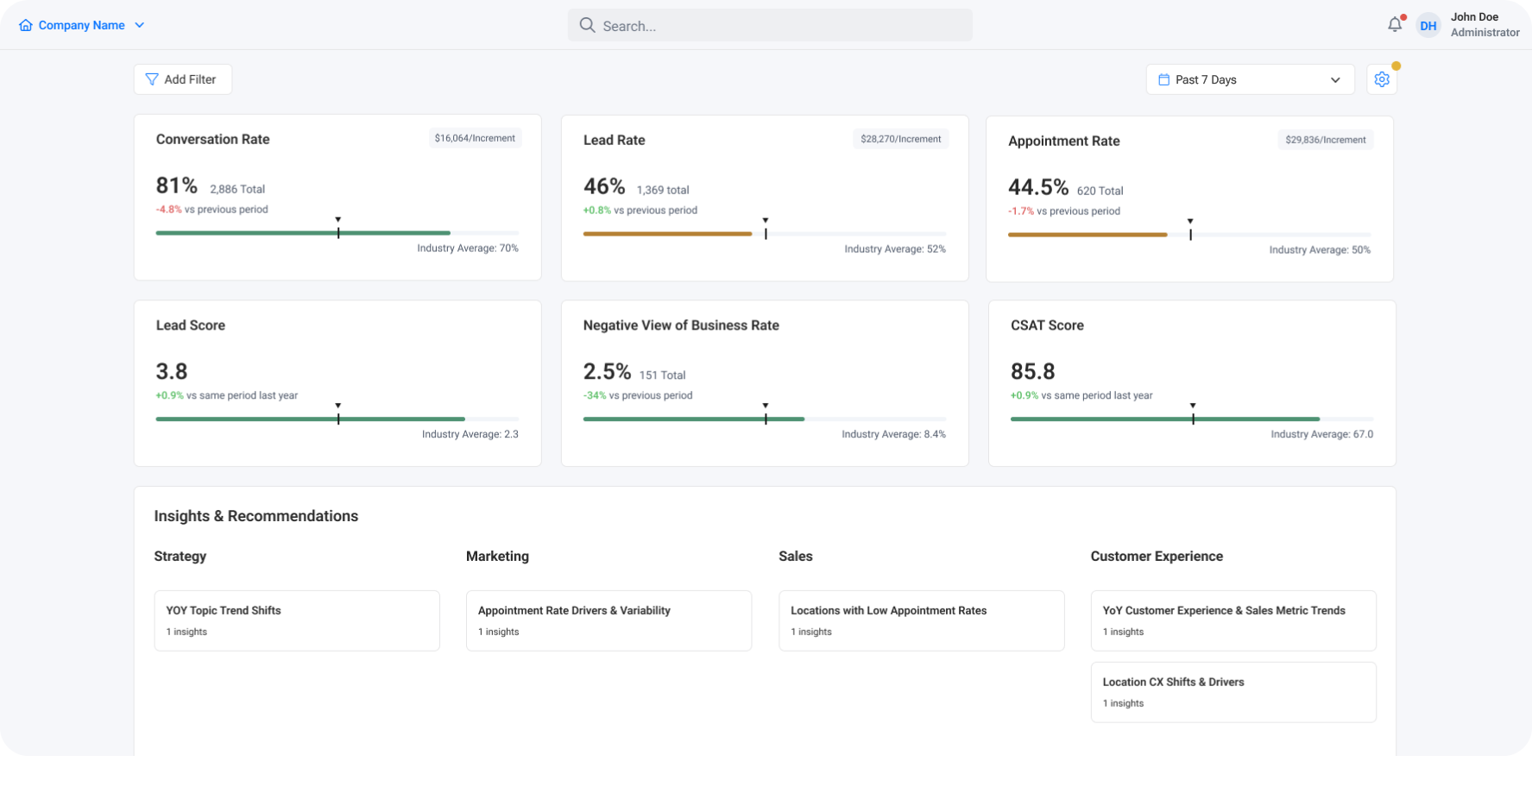1532x787 pixels.
Task: Expand the Company Name dropdown chevron
Action: [139, 26]
